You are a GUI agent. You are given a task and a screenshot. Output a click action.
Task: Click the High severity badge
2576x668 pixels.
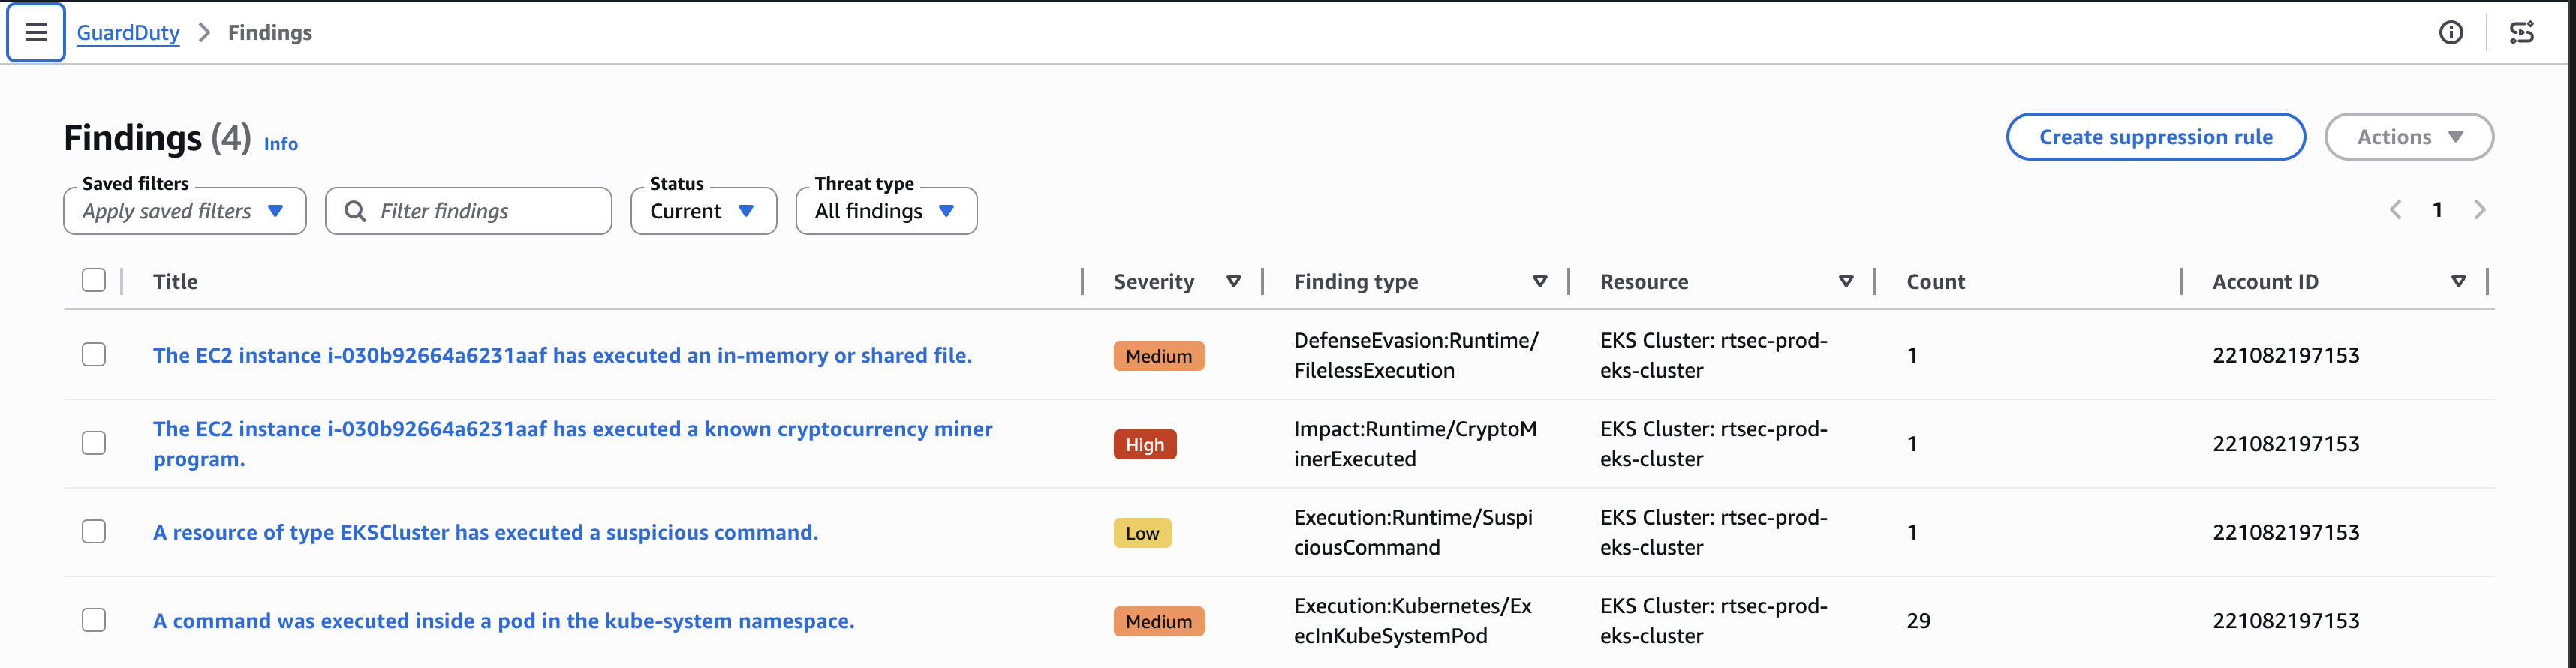pos(1145,444)
